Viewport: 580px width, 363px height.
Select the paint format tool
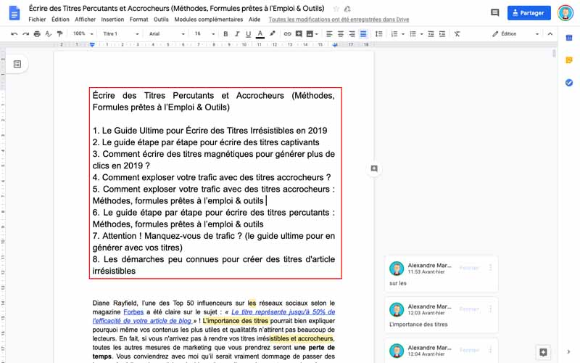(59, 33)
